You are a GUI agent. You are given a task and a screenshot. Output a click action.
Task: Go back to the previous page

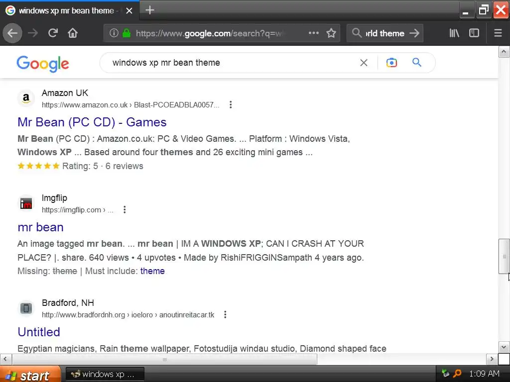click(12, 33)
